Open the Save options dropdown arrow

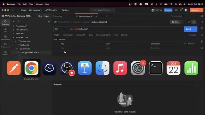[182, 22]
